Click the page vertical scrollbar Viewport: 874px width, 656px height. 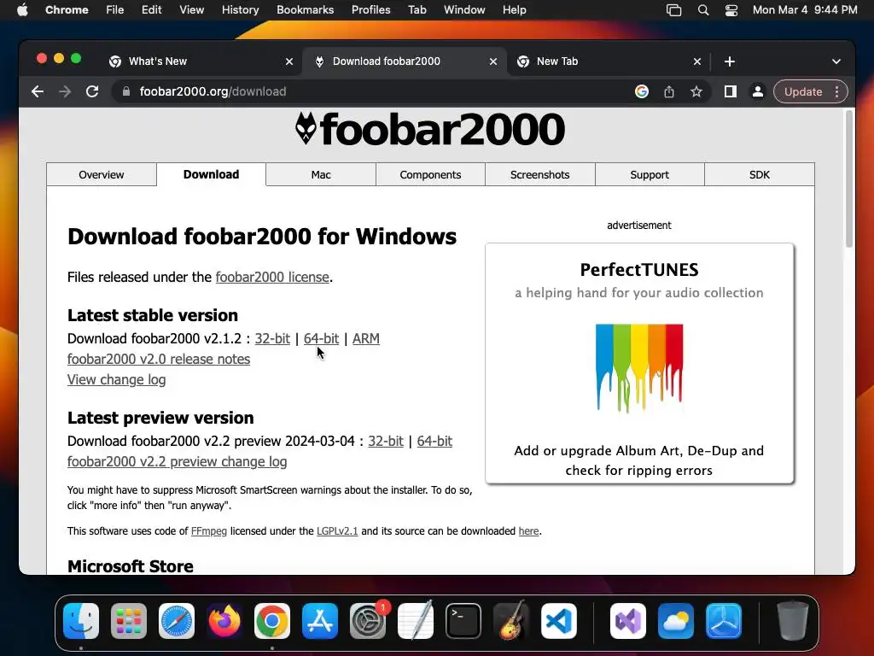849,179
